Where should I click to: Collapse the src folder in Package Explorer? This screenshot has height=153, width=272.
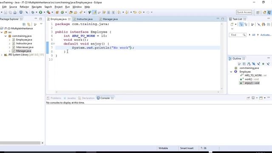pos(2,32)
